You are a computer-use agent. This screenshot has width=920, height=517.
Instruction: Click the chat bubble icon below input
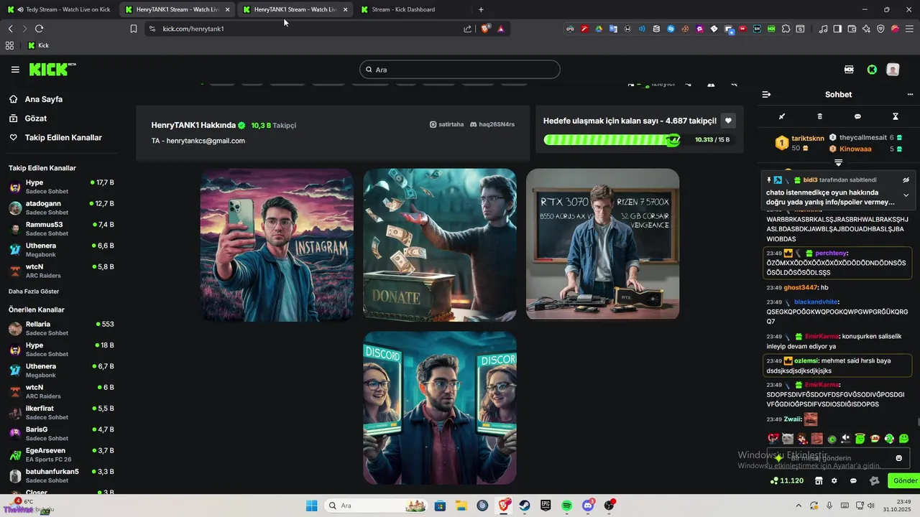click(x=853, y=480)
